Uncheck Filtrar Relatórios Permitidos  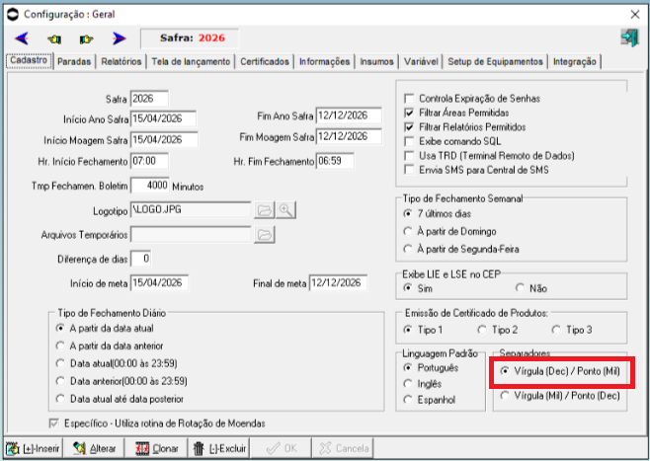409,127
